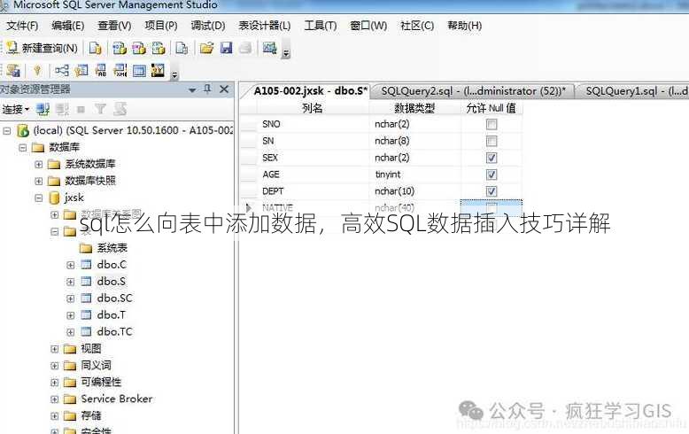
Task: Set primary key with the key icon
Action: tap(37, 70)
